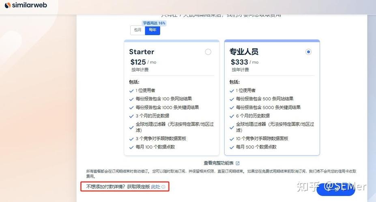
Task: Click 10 个竞争对手跟踪数据面板 feature
Action: tap(262, 139)
